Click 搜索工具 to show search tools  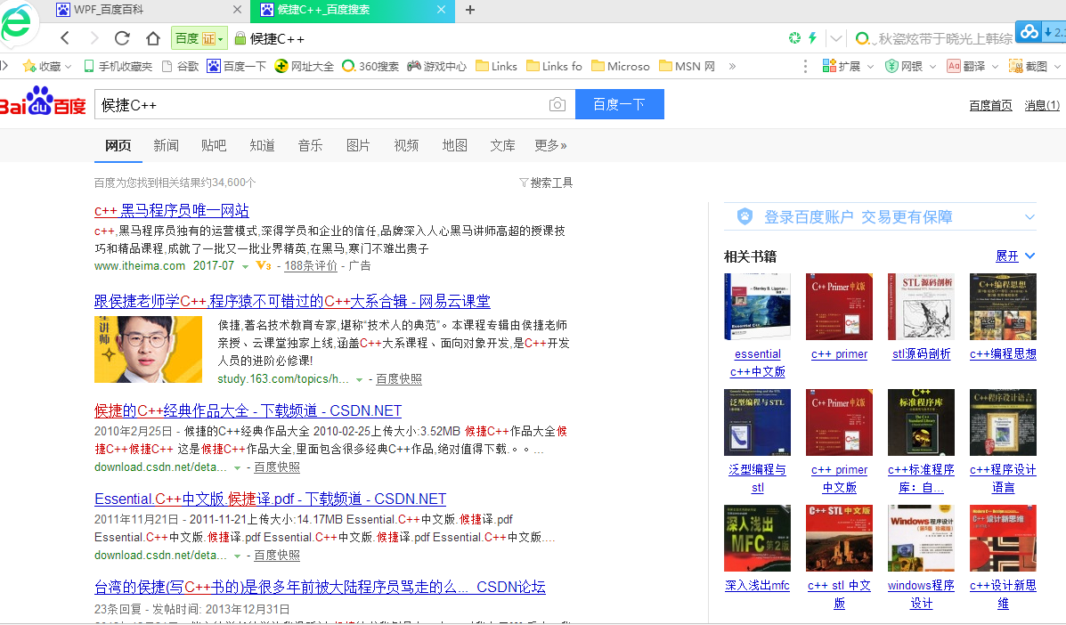[x=550, y=182]
